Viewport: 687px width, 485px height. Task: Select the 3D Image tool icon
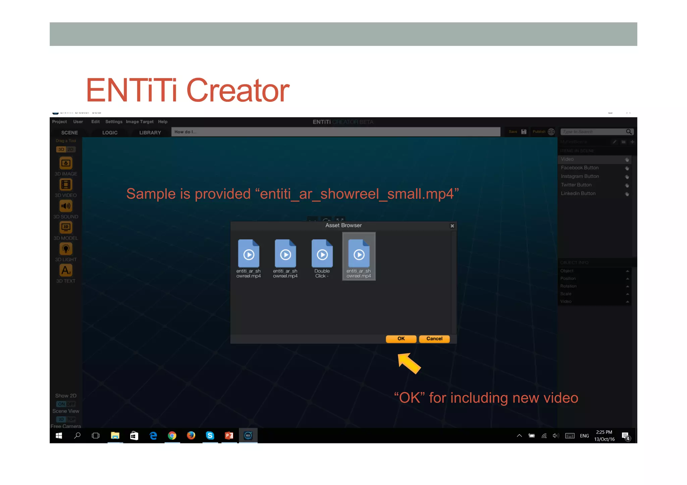(x=66, y=163)
